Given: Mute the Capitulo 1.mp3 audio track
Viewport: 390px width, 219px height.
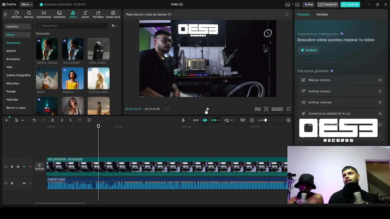Looking at the screenshot, I should click(24, 183).
